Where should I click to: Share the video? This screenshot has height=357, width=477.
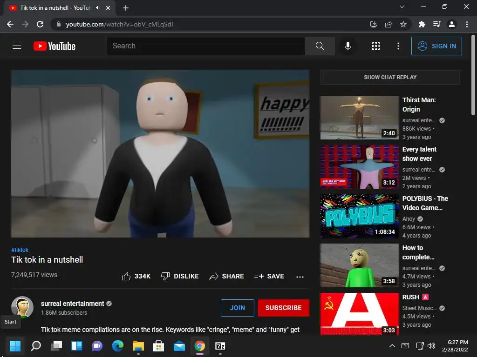tap(227, 276)
